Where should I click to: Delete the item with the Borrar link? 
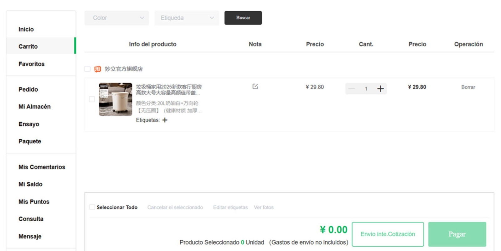[468, 87]
